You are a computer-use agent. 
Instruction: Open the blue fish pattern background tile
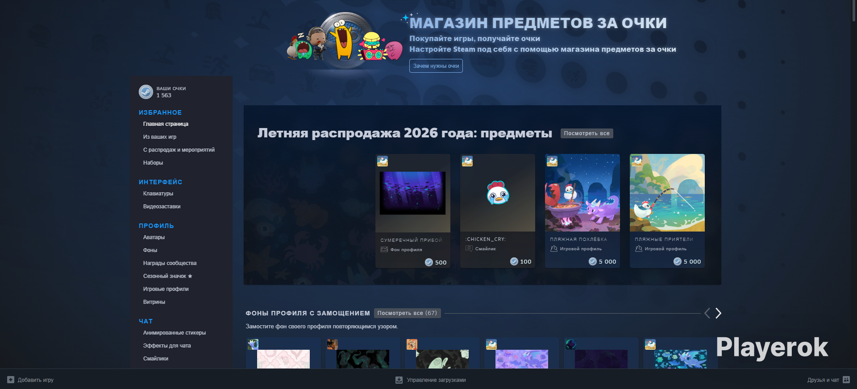681,359
